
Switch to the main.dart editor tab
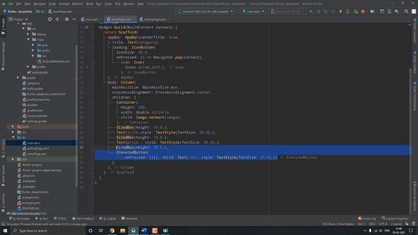pyautogui.click(x=90, y=19)
